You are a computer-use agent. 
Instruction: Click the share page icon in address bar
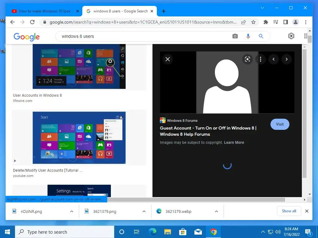pyautogui.click(x=243, y=22)
